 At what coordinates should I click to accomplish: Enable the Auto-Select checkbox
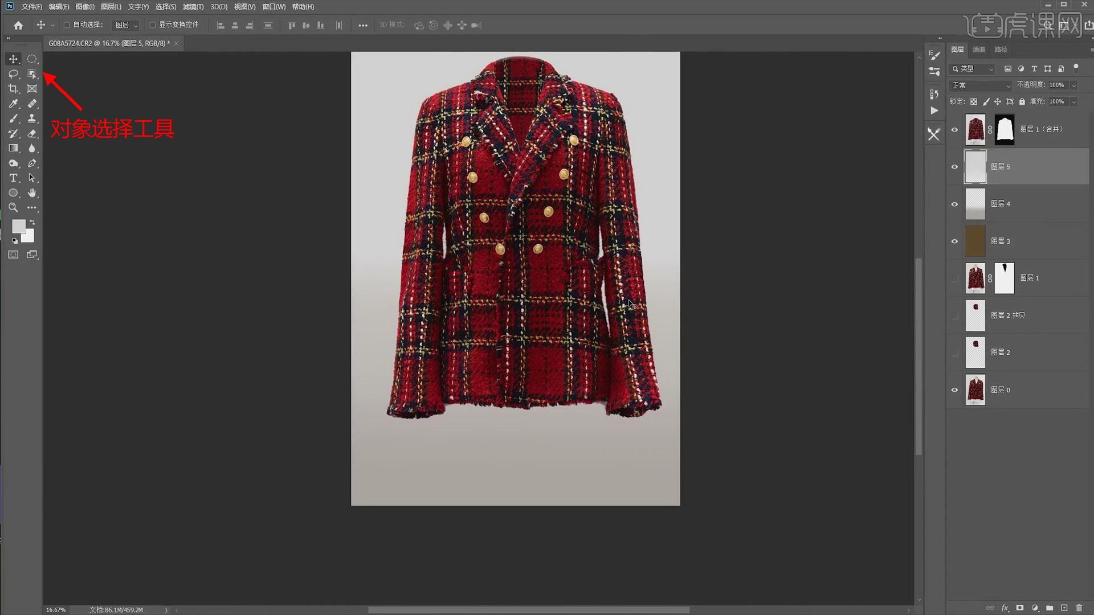pos(67,25)
